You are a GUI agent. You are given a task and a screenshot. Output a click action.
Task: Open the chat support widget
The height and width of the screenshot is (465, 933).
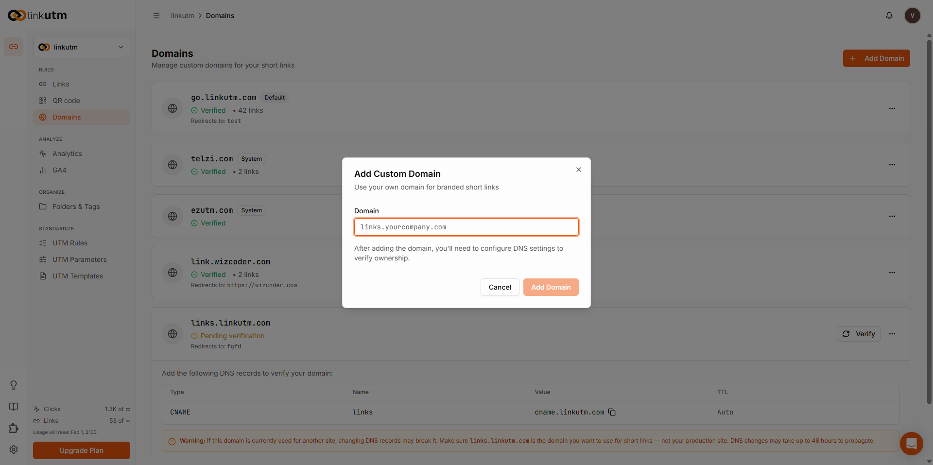(911, 444)
